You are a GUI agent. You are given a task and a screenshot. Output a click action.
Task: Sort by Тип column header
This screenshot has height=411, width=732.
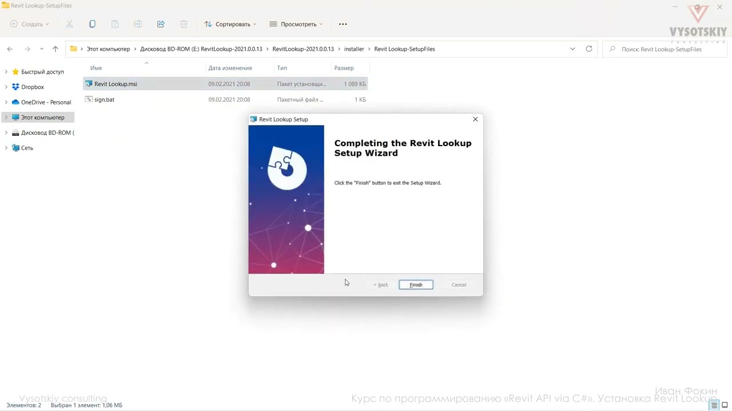(x=282, y=68)
